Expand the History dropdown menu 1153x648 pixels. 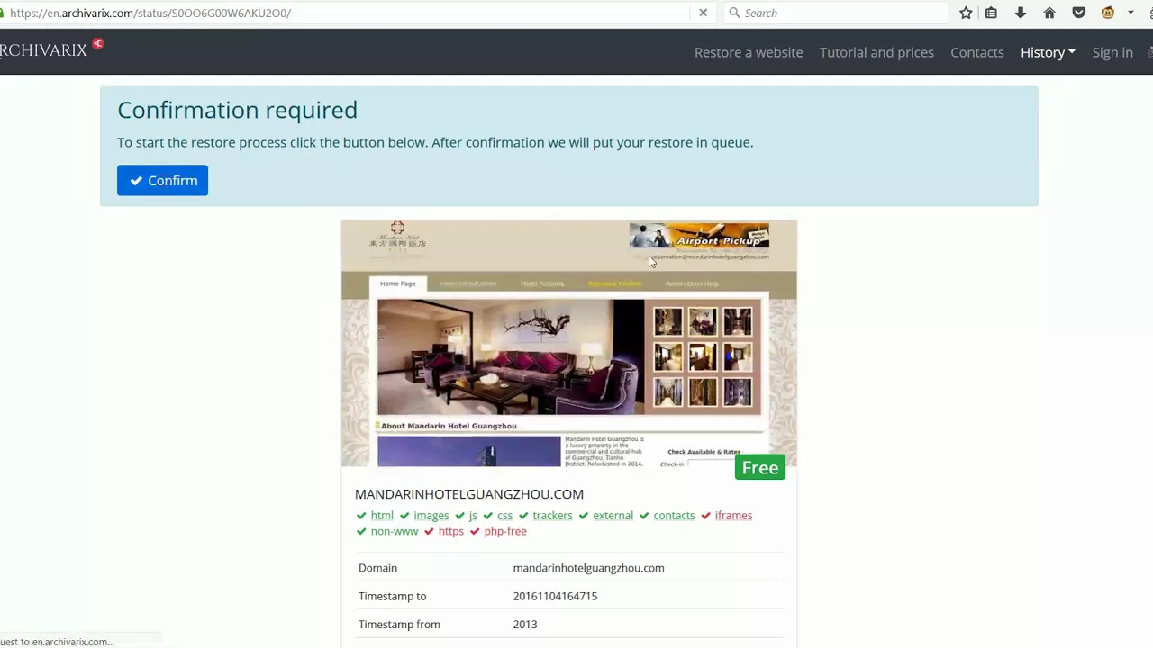pos(1048,52)
